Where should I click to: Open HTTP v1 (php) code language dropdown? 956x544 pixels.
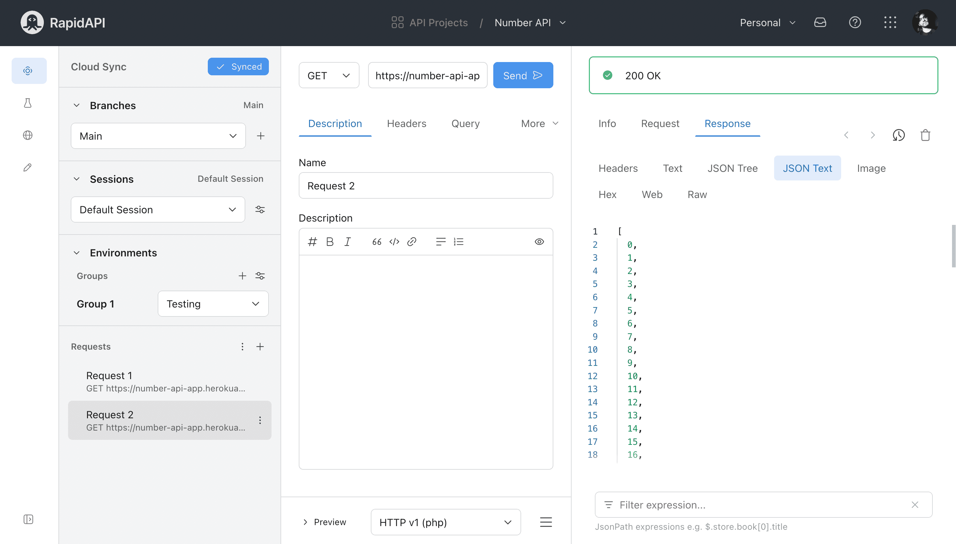click(446, 522)
